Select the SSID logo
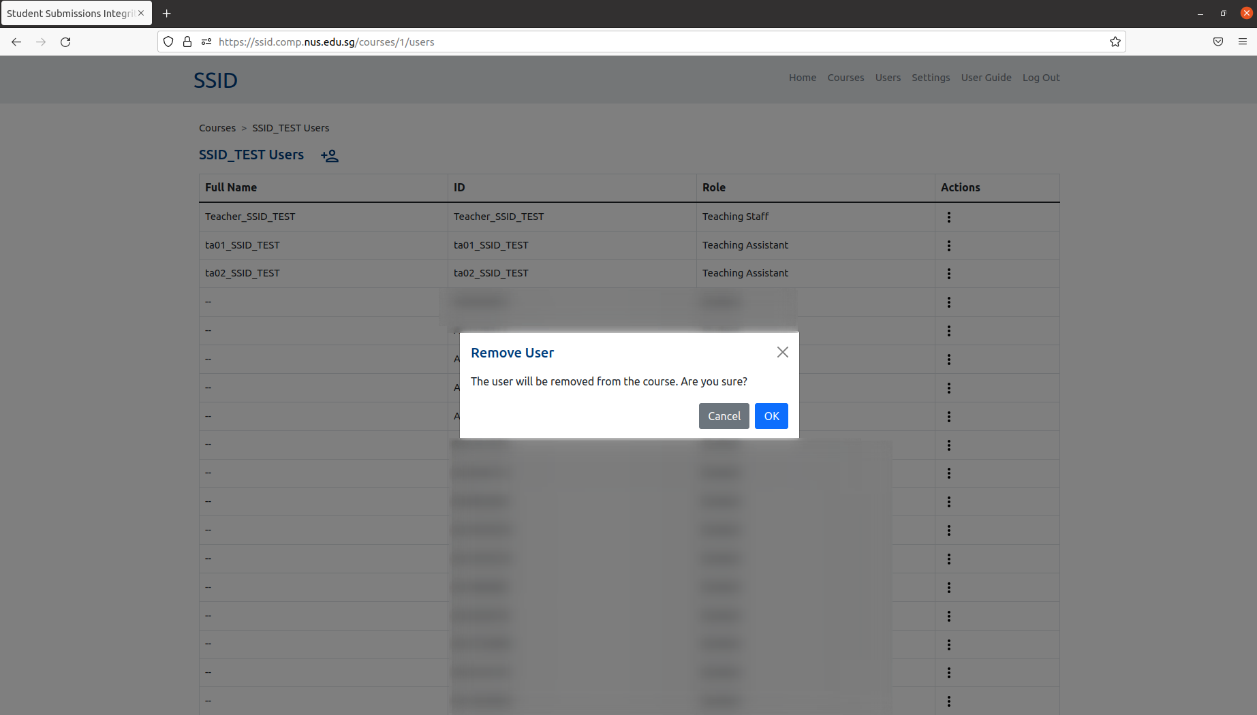Image resolution: width=1257 pixels, height=715 pixels. (215, 80)
